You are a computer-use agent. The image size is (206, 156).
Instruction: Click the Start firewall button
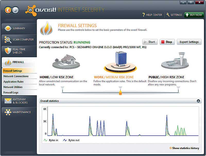(150, 42)
